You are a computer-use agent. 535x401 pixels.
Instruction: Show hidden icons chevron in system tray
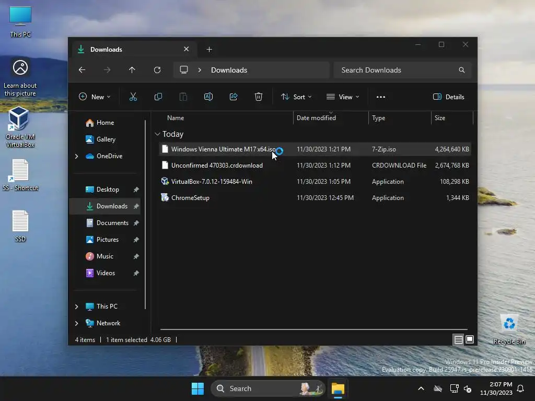(x=421, y=388)
